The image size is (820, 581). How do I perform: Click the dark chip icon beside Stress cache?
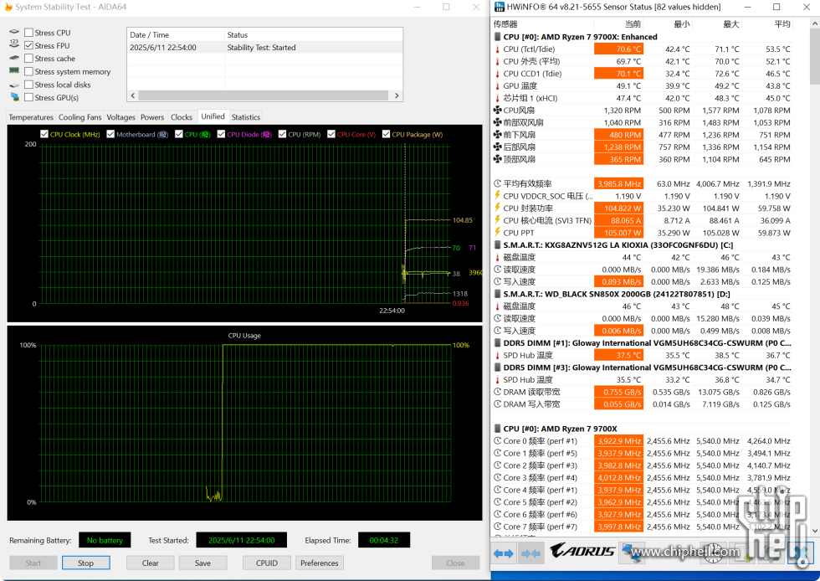pos(14,58)
